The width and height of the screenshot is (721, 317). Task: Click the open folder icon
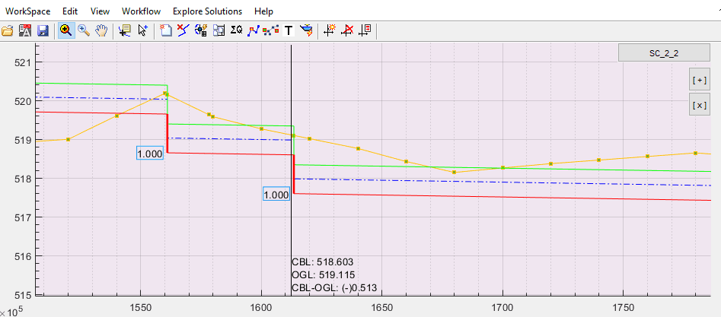point(8,30)
